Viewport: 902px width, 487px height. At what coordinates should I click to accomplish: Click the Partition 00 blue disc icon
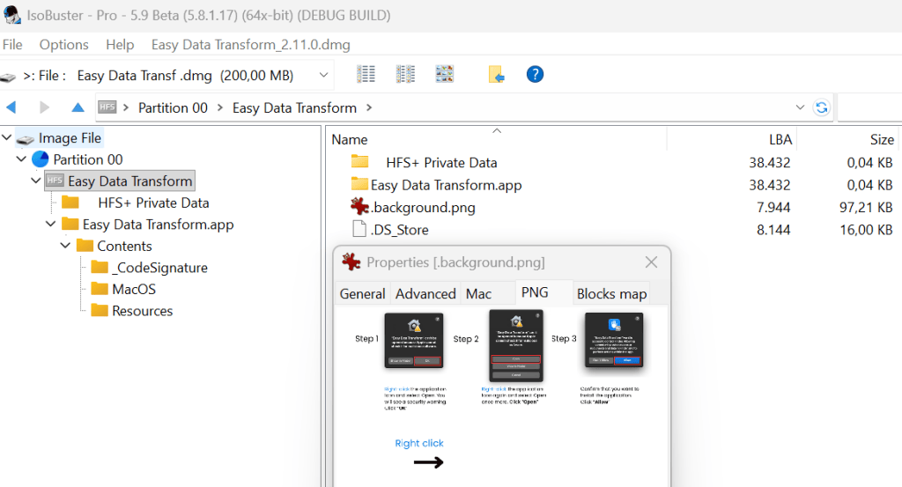pyautogui.click(x=41, y=159)
